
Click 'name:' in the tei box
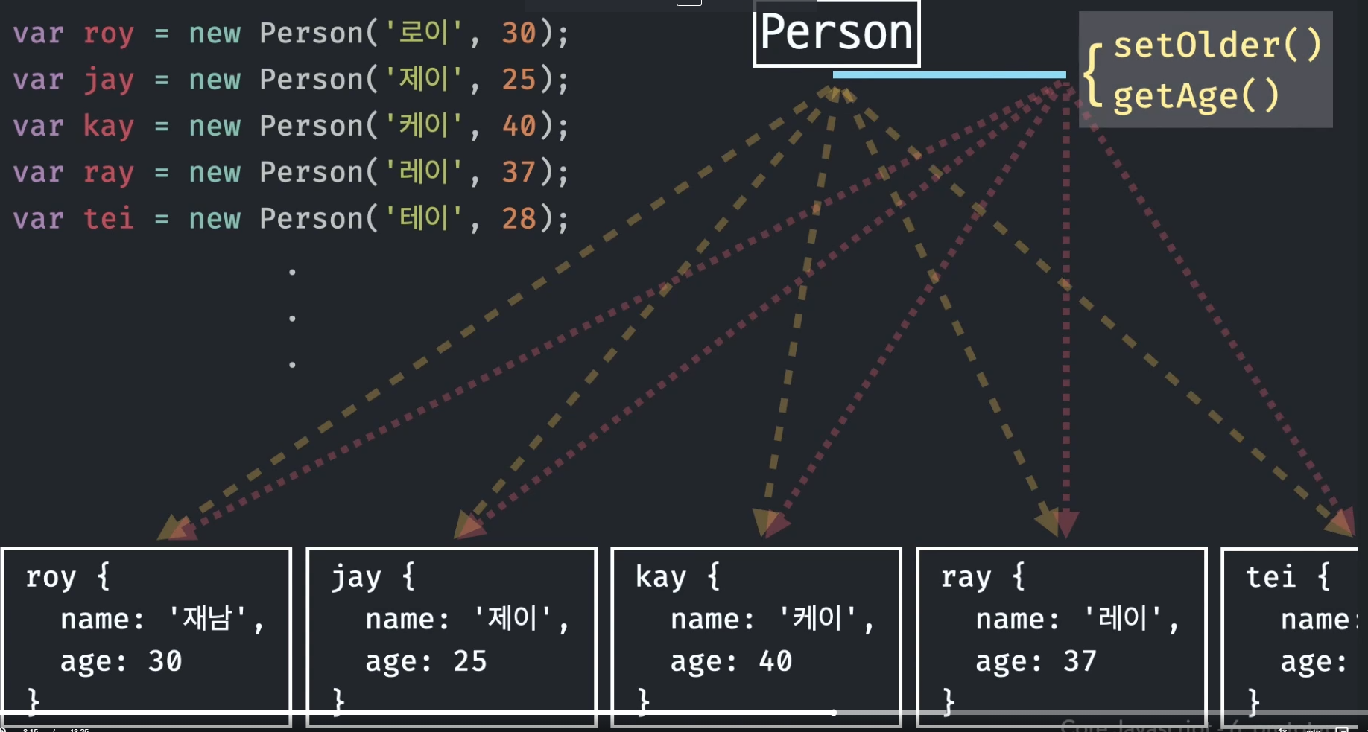coord(1319,620)
